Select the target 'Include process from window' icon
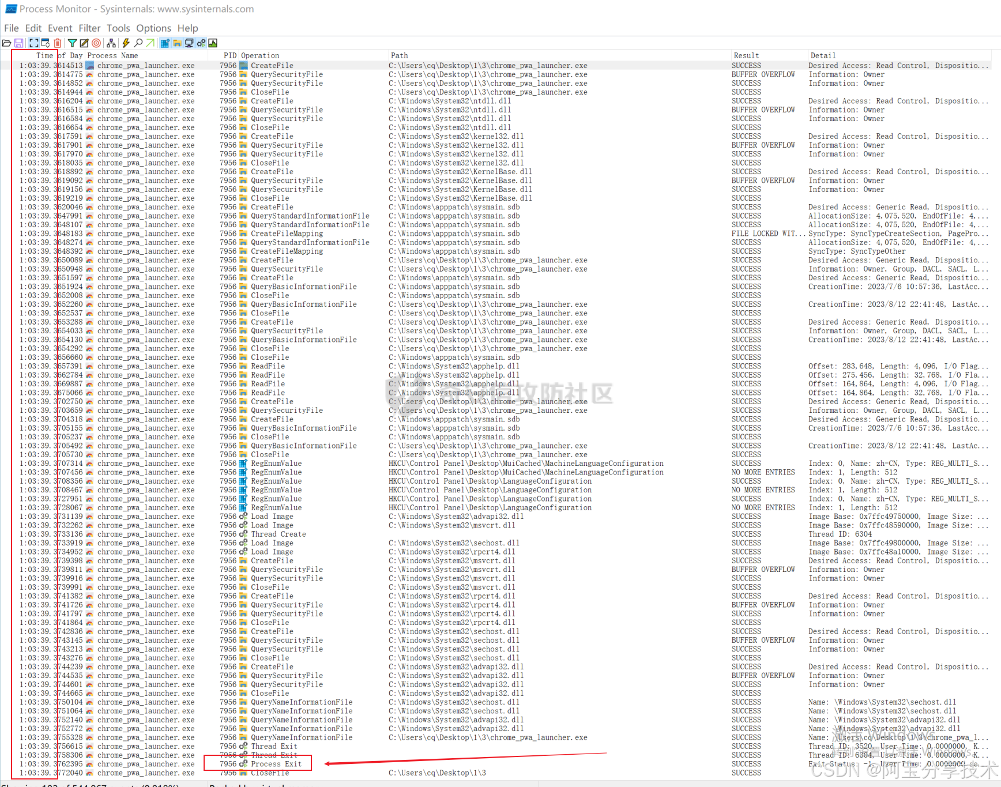Screen dimensions: 1001x787 96,43
